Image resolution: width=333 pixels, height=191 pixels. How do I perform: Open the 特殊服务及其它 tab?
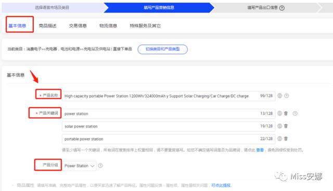[x=145, y=26]
